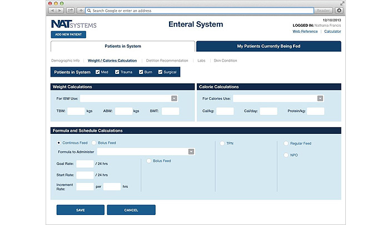Open the Calculator link
Screen dimensions: 392x225
pyautogui.click(x=333, y=31)
